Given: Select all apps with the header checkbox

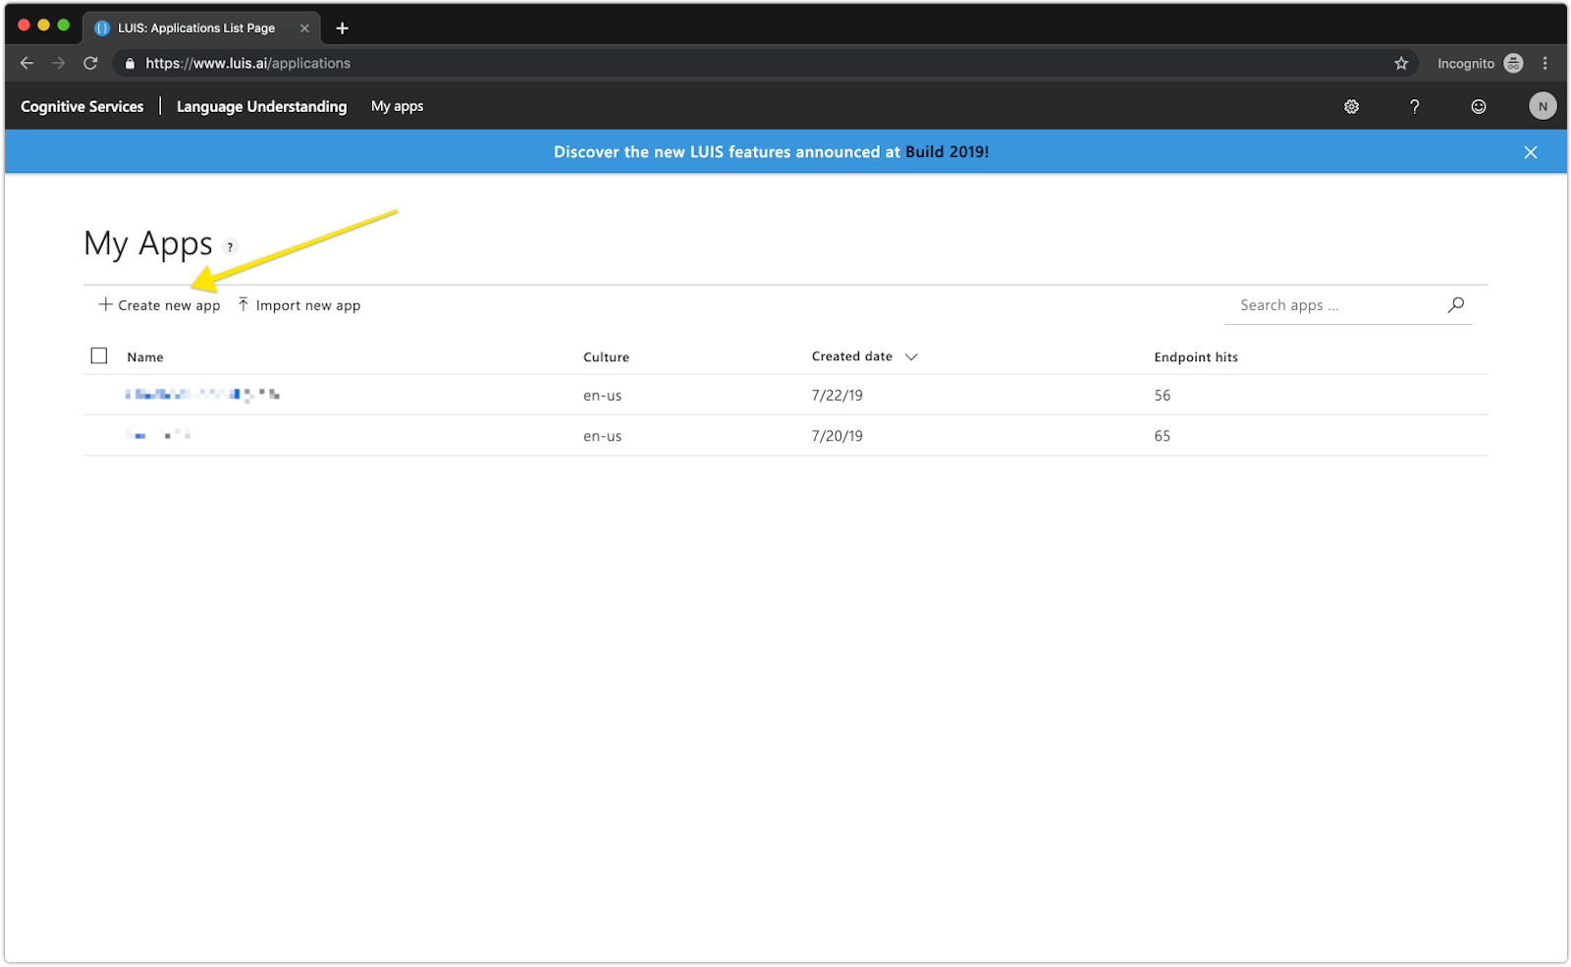Looking at the screenshot, I should 98,355.
